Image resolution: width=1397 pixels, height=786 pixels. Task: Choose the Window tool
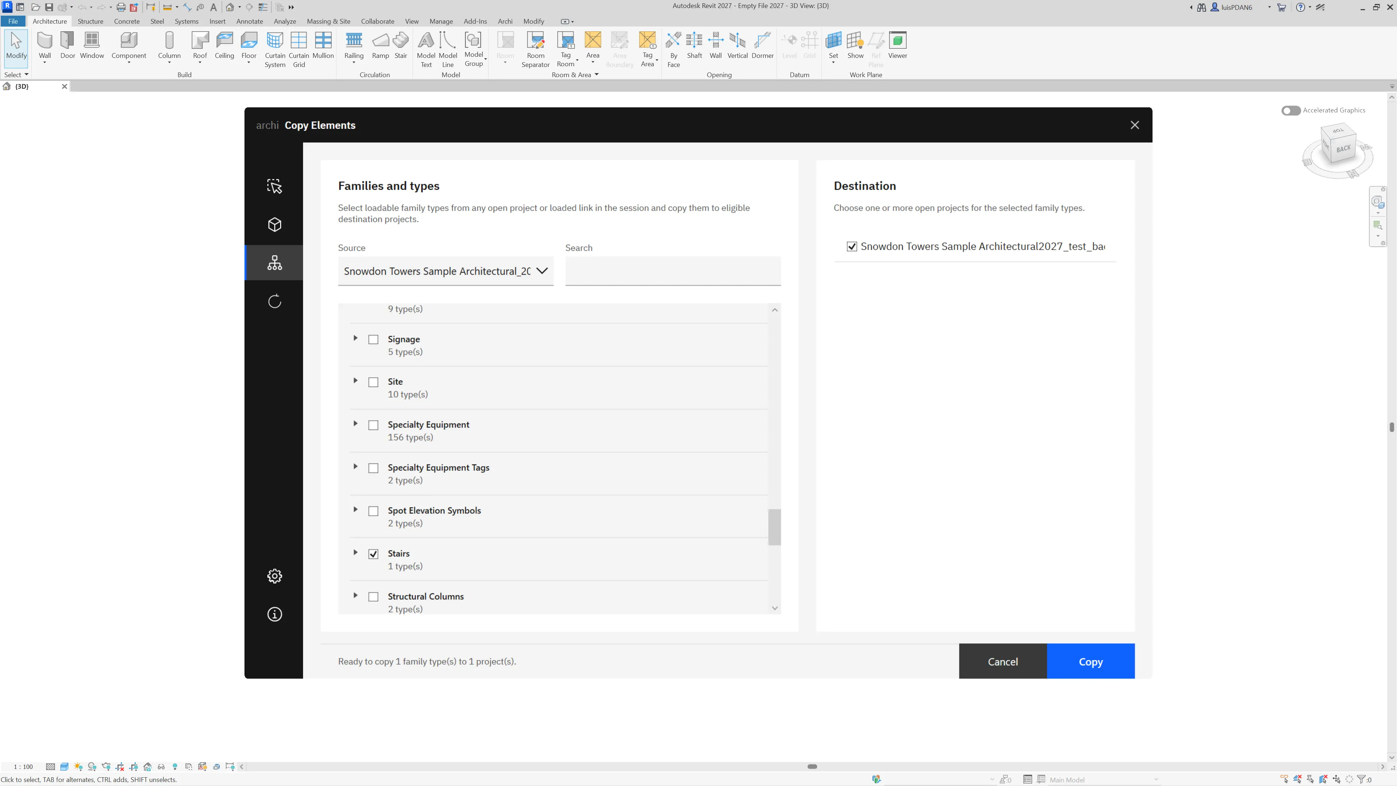point(92,45)
